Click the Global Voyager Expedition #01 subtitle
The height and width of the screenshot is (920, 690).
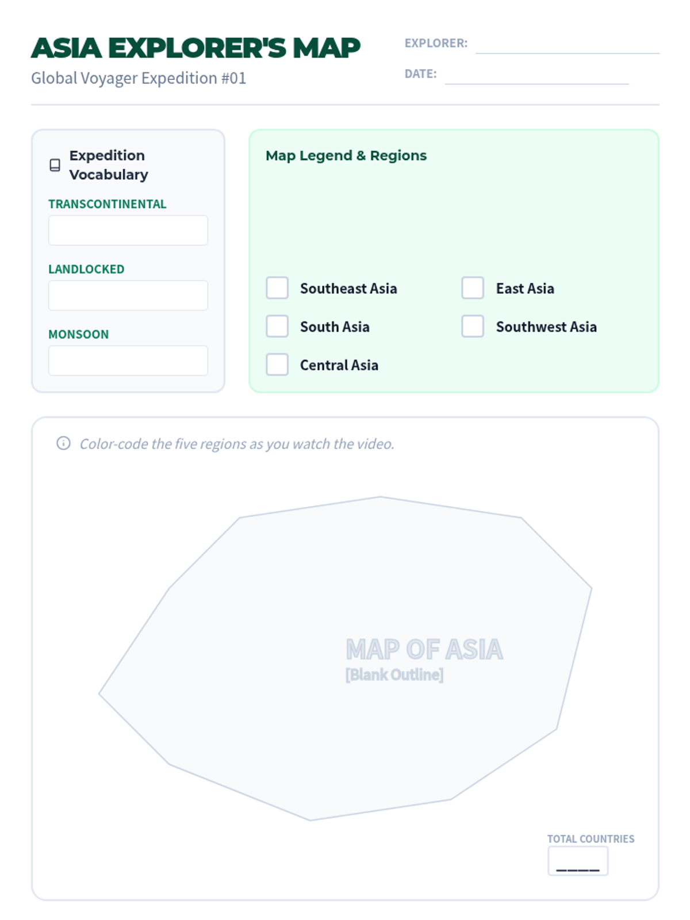[139, 78]
